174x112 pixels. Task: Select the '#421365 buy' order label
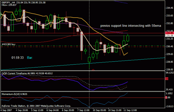9,44
